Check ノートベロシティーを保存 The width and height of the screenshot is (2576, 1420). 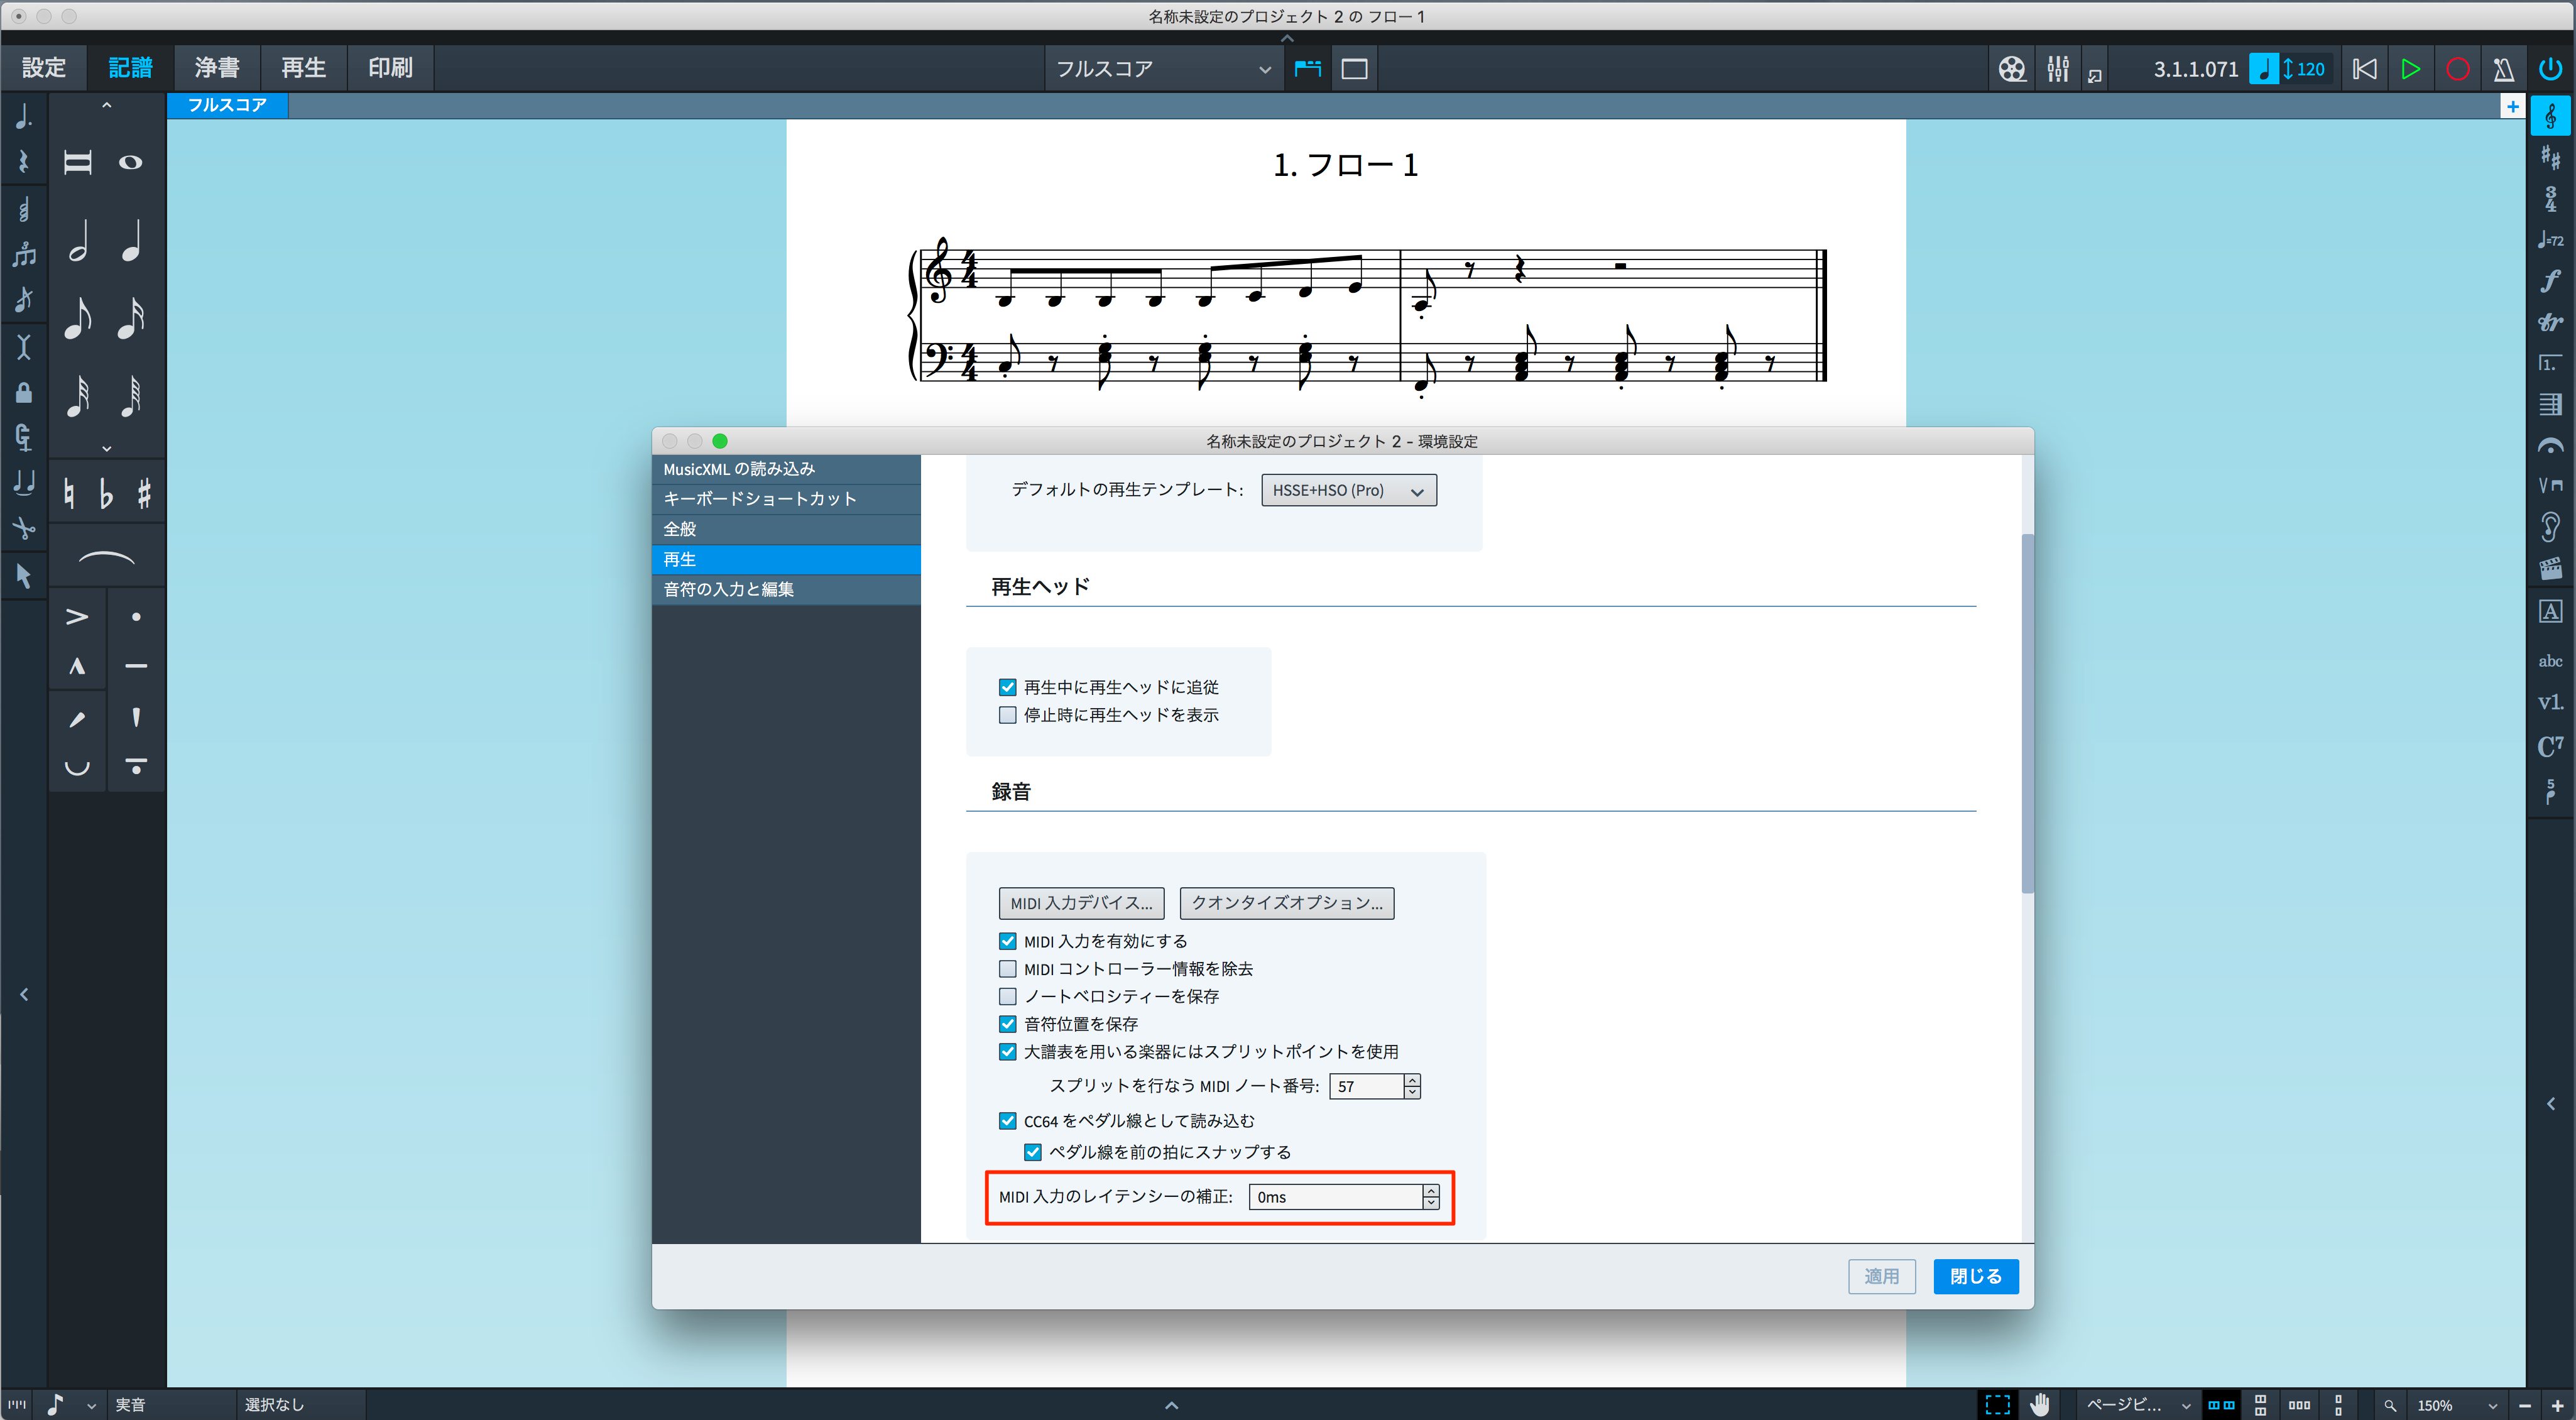(x=1008, y=996)
